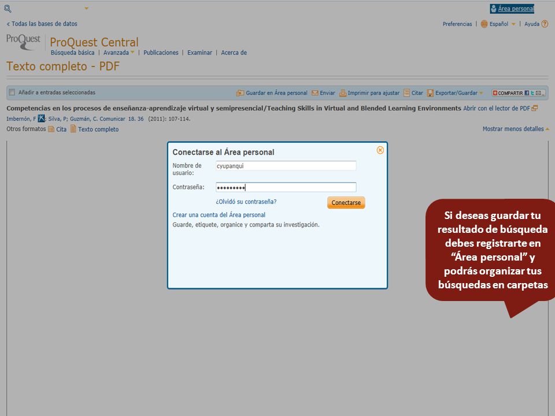This screenshot has height=416, width=555.
Task: Click the magnifier search icon
Action: tap(8, 9)
